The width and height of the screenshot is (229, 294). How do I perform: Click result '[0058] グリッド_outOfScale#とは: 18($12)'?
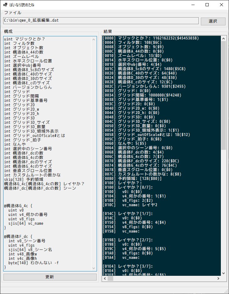(x=146, y=135)
